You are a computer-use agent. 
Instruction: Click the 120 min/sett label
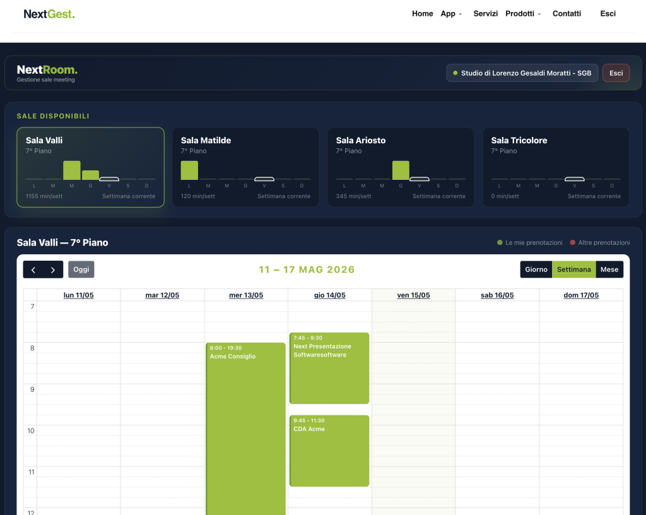(197, 196)
